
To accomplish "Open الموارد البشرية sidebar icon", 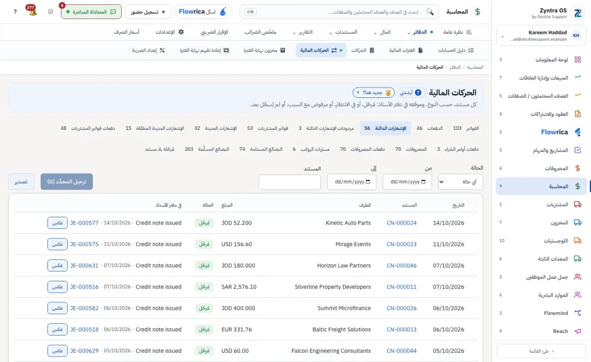I will tap(577, 295).
